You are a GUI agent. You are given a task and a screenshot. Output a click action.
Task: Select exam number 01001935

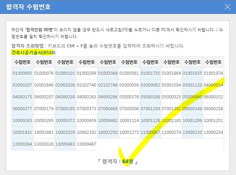point(192,73)
